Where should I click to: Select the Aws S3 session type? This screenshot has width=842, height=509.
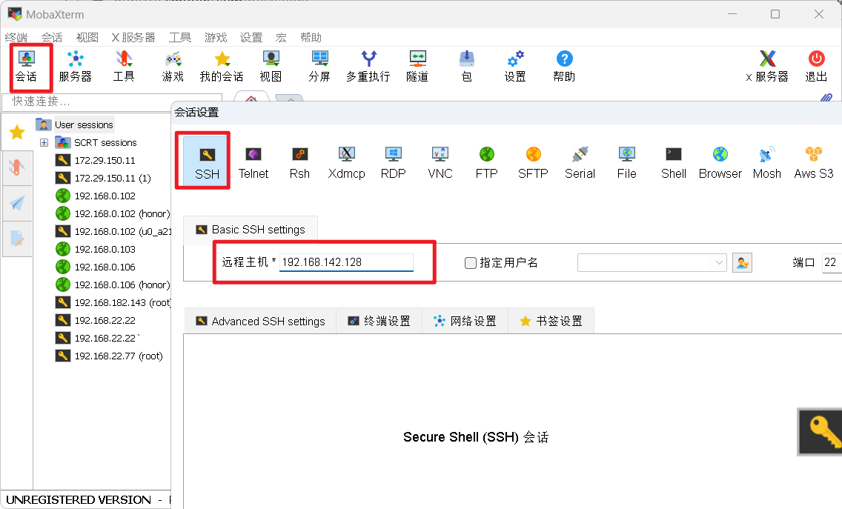click(x=814, y=163)
